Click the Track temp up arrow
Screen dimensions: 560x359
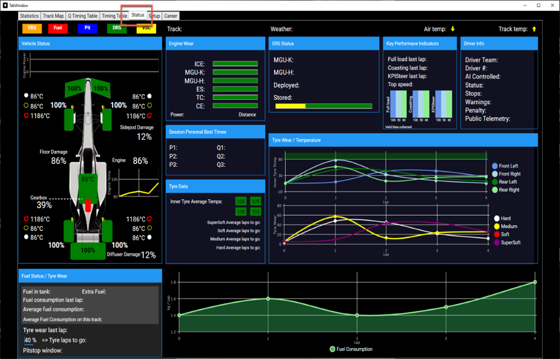[534, 29]
